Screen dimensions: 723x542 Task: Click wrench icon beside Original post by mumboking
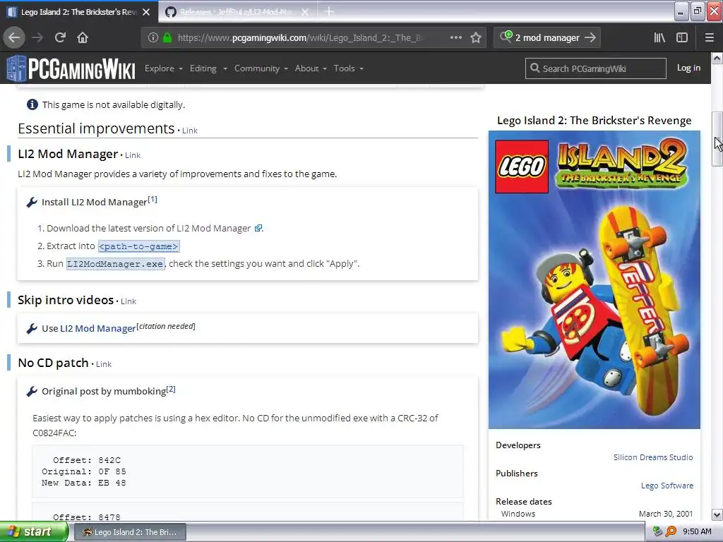[x=31, y=391]
